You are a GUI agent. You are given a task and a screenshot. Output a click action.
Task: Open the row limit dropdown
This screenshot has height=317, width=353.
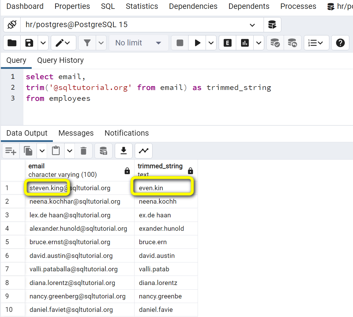[x=139, y=43]
